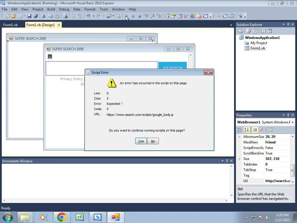The height and width of the screenshot is (223, 297).
Task: Click the New Project toolbar icon
Action: pyautogui.click(x=7, y=16)
